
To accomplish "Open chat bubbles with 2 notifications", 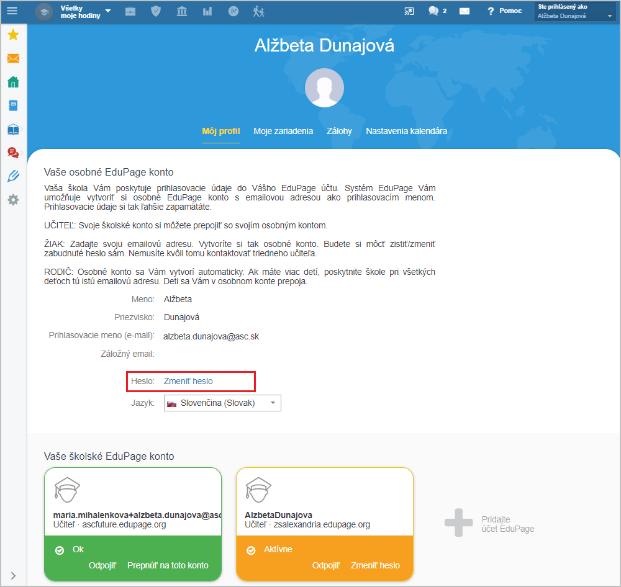I will pyautogui.click(x=437, y=11).
